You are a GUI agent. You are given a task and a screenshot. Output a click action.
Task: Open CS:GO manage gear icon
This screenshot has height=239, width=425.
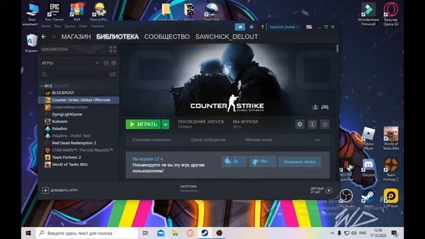click(299, 124)
